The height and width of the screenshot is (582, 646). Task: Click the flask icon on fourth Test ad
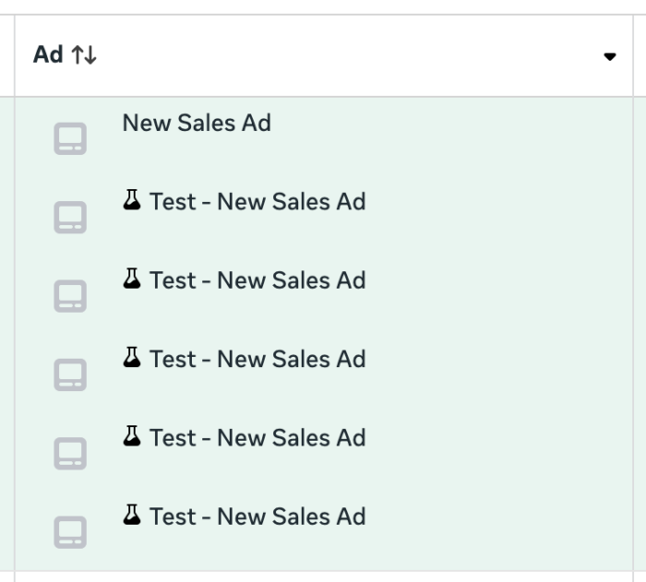(132, 435)
